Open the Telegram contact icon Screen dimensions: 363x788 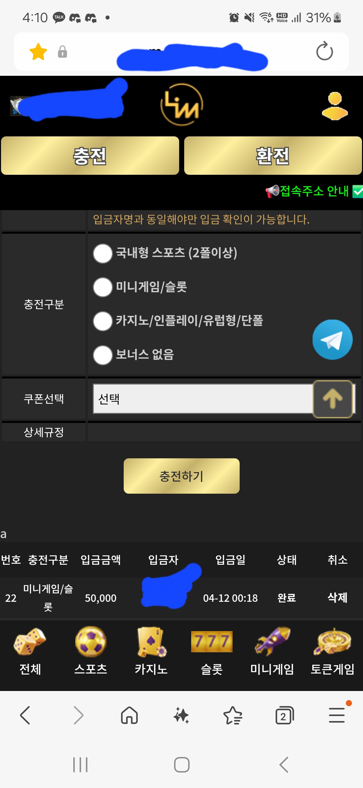(x=332, y=339)
